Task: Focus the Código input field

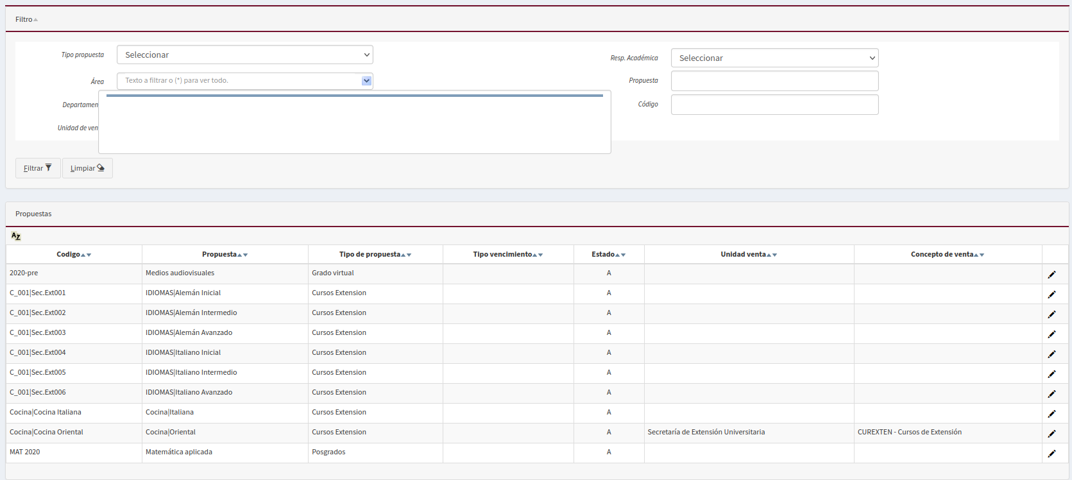Action: [774, 105]
